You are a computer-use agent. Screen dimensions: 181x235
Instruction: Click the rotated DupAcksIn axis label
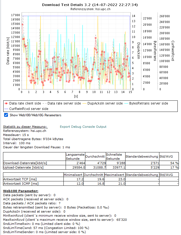pos(138,51)
